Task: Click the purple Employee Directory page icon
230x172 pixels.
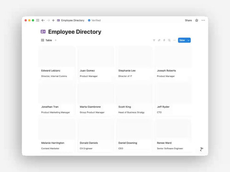Action: 43,32
